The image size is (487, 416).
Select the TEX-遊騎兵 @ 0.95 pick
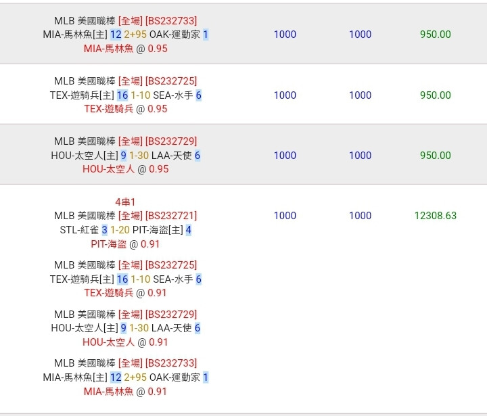coord(125,109)
